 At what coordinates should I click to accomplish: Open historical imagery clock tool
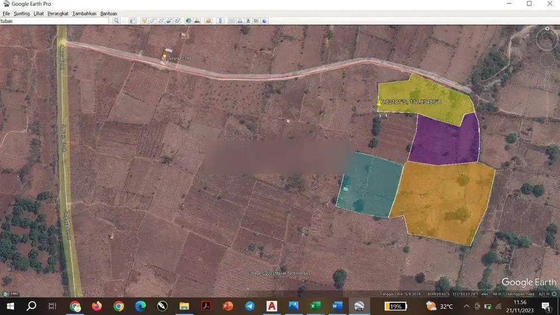[x=189, y=21]
